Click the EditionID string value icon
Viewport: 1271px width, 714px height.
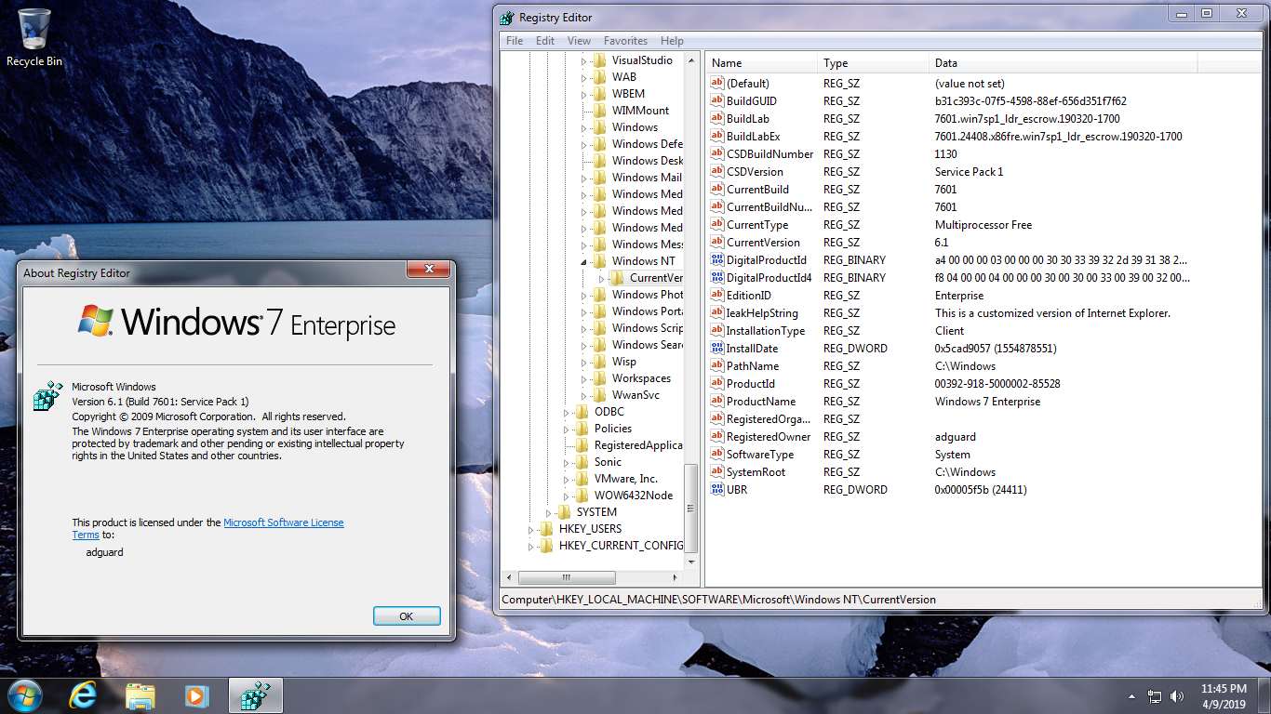(x=716, y=295)
